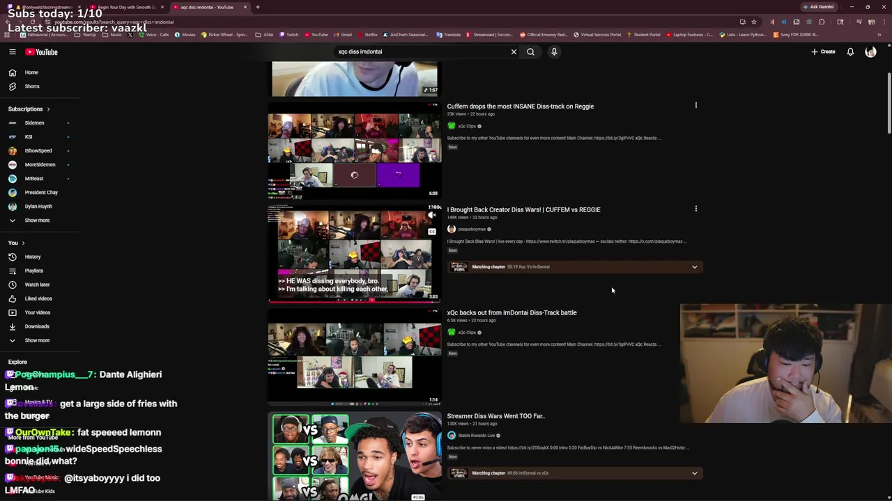Open more actions for Creator Diss Wars video
The width and height of the screenshot is (892, 501).
point(695,209)
